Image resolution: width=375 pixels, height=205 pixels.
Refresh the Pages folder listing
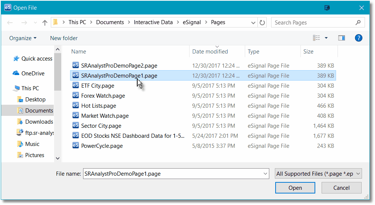[262, 23]
